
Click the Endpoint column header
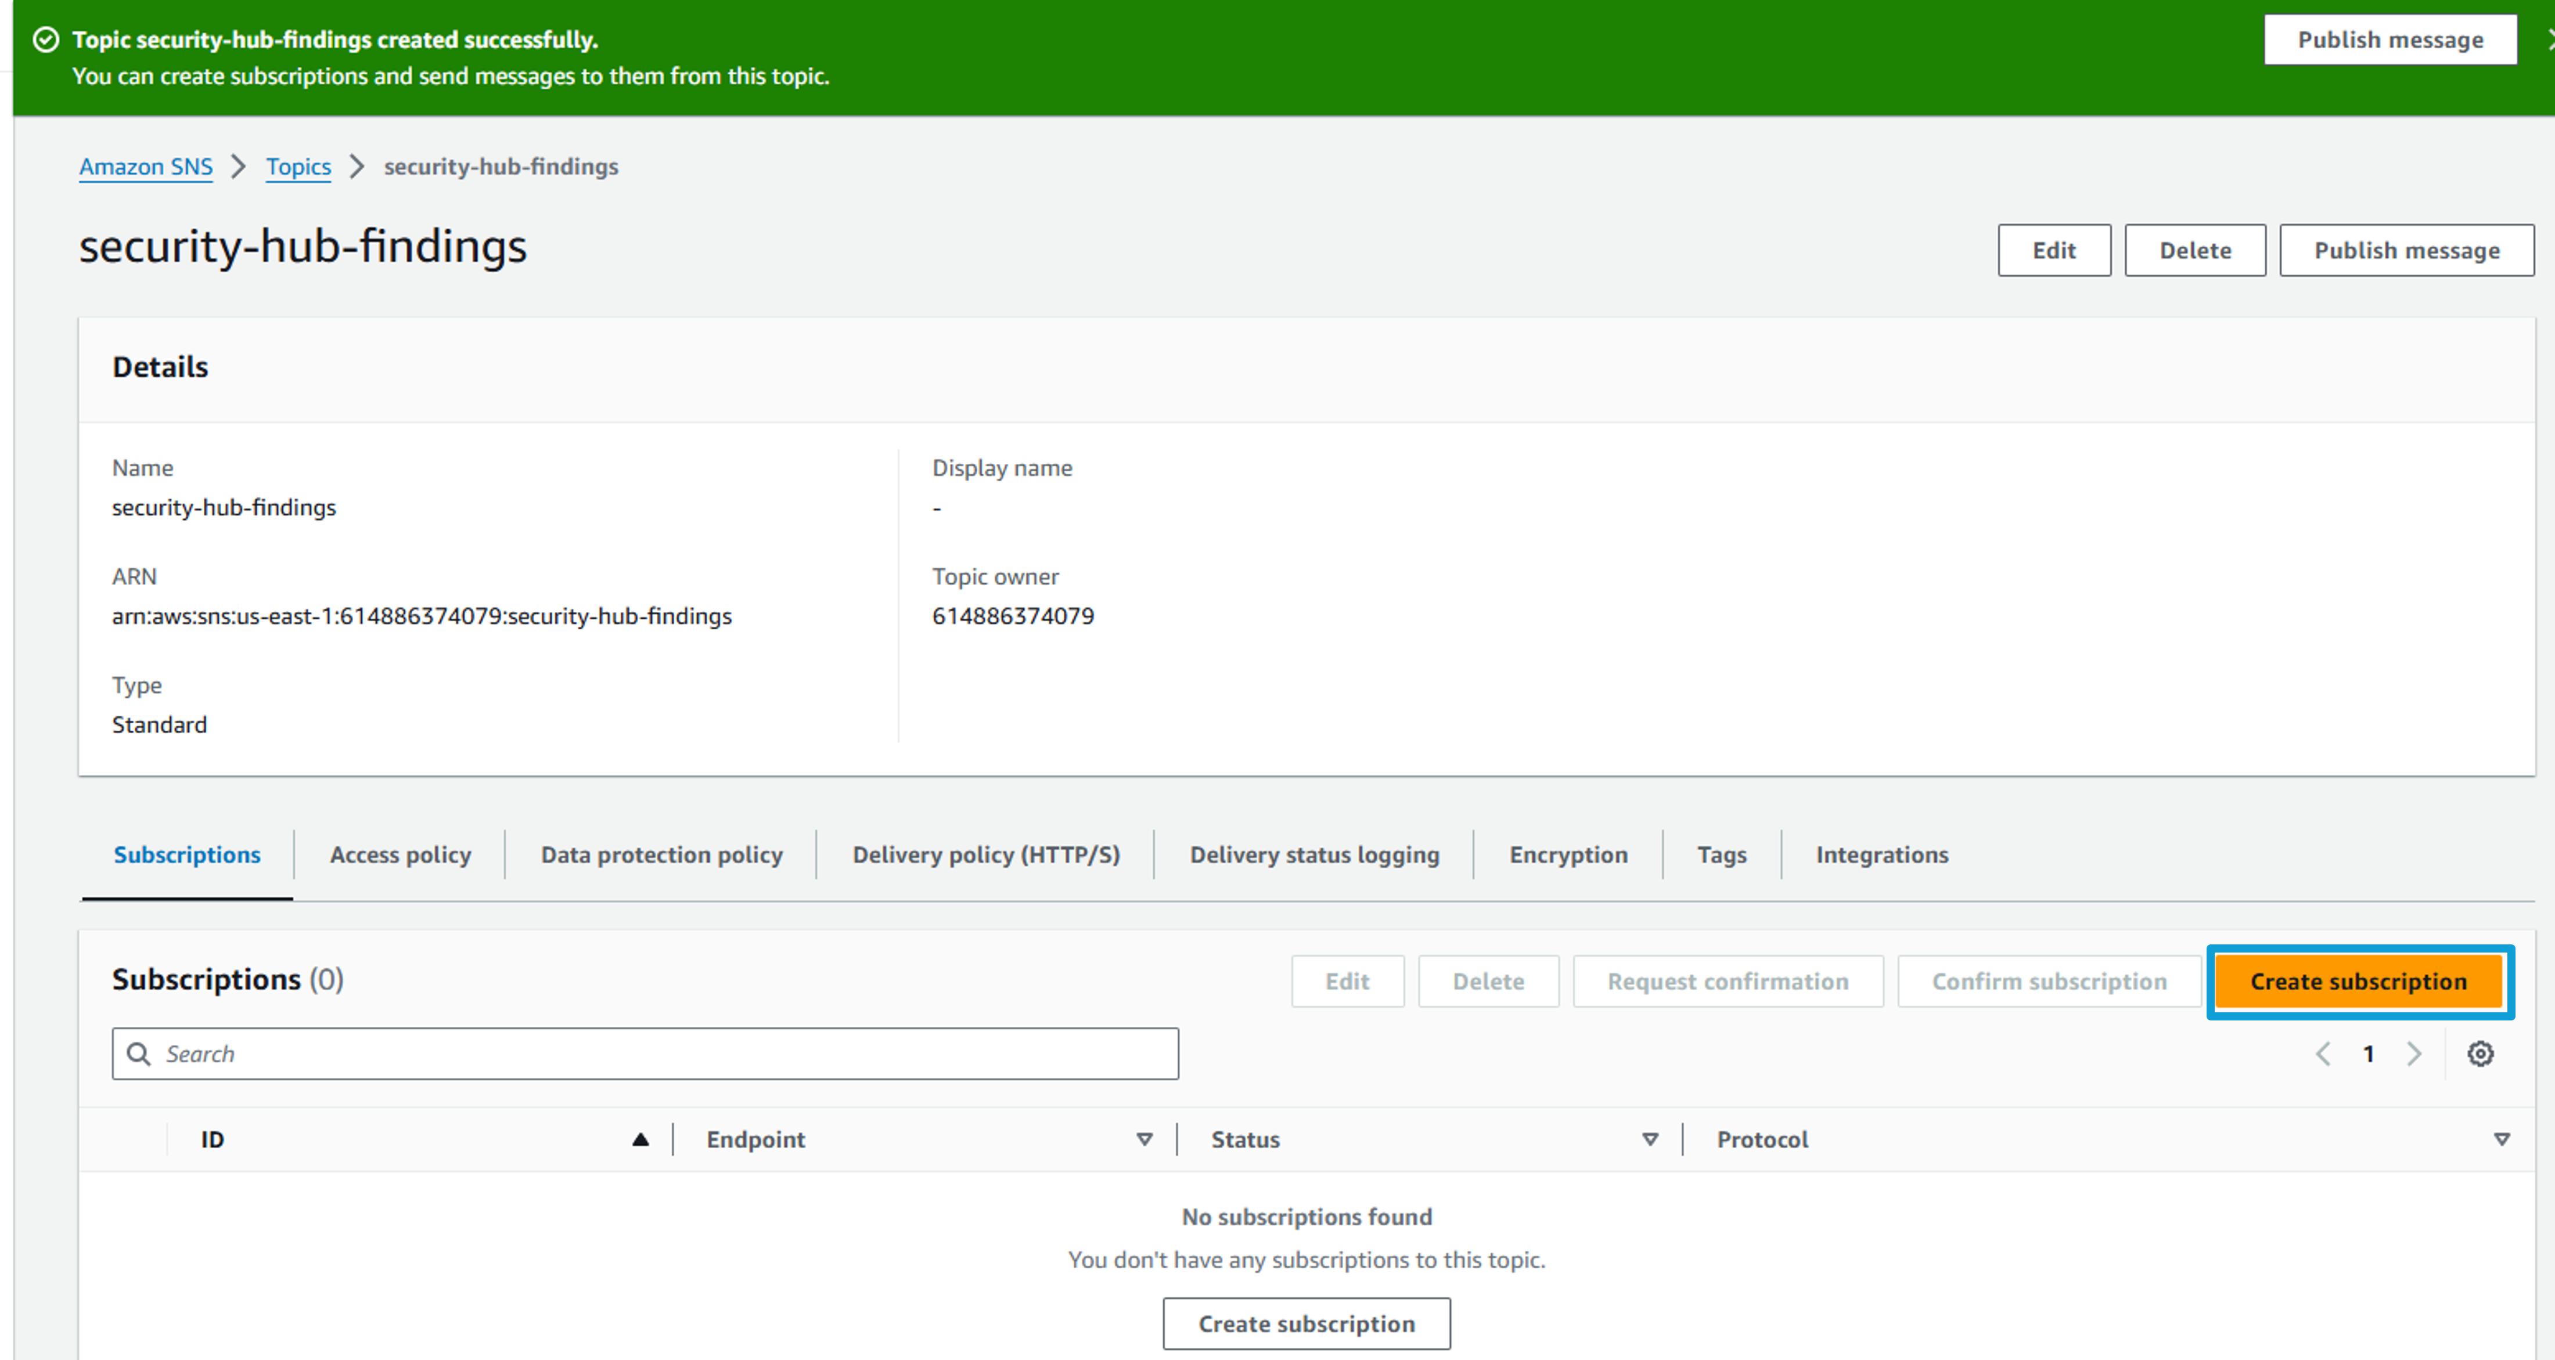756,1140
